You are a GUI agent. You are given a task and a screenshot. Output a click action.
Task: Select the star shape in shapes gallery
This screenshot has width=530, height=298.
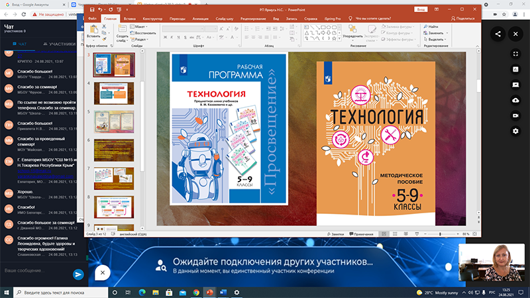point(334,38)
